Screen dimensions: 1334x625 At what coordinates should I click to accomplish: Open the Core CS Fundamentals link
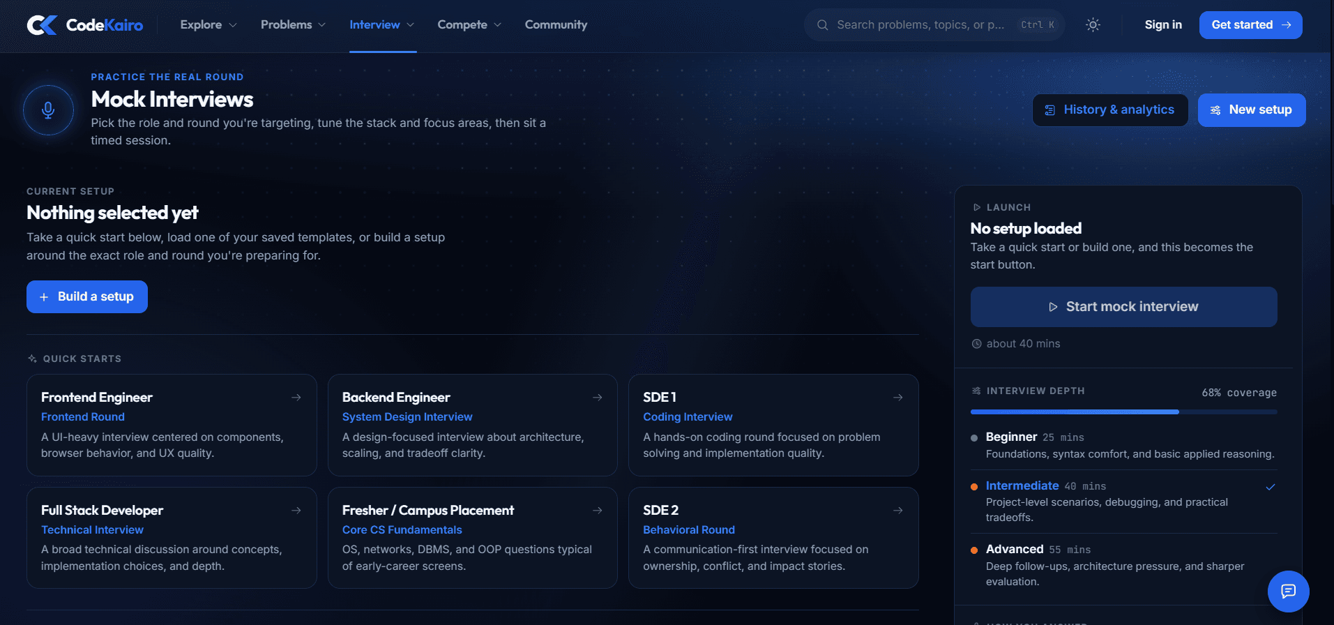point(402,530)
